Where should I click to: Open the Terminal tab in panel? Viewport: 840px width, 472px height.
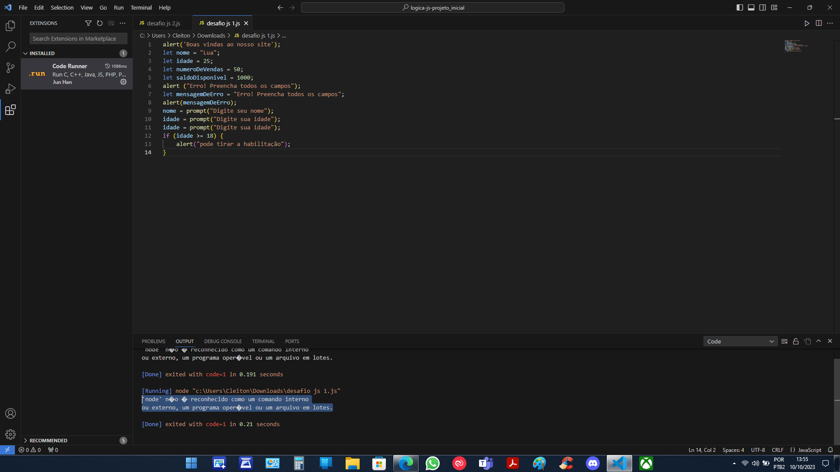[263, 340]
